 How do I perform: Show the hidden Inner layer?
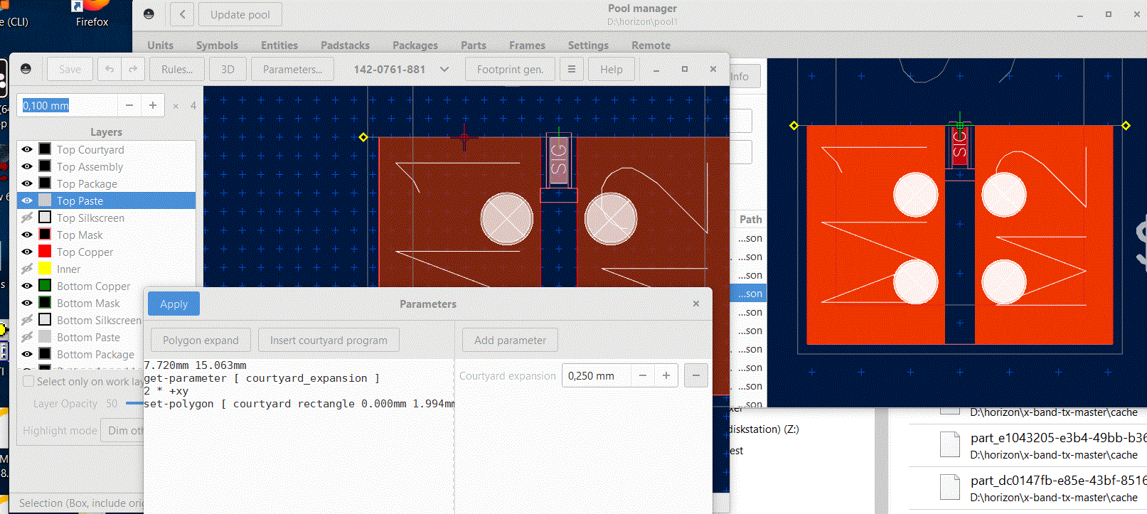pyautogui.click(x=27, y=269)
